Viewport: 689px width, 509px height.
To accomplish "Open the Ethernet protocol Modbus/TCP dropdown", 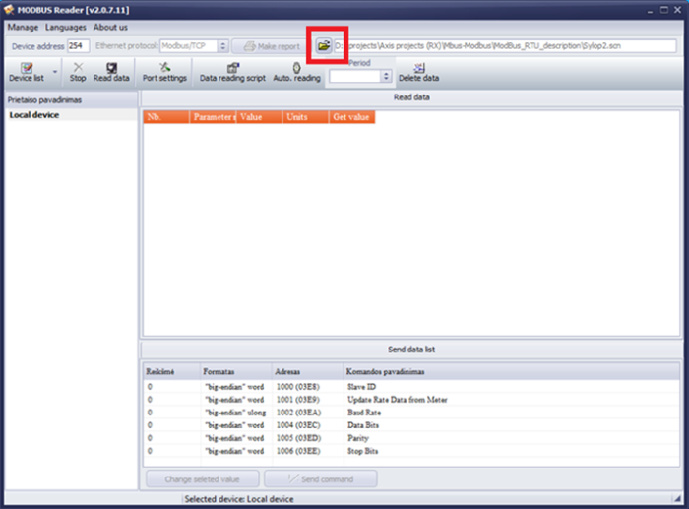I will [x=223, y=46].
